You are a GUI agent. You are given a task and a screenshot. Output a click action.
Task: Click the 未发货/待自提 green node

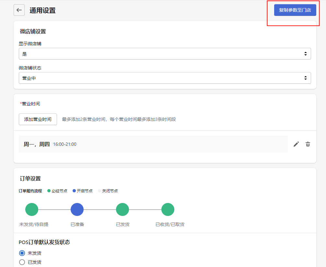coord(32,209)
